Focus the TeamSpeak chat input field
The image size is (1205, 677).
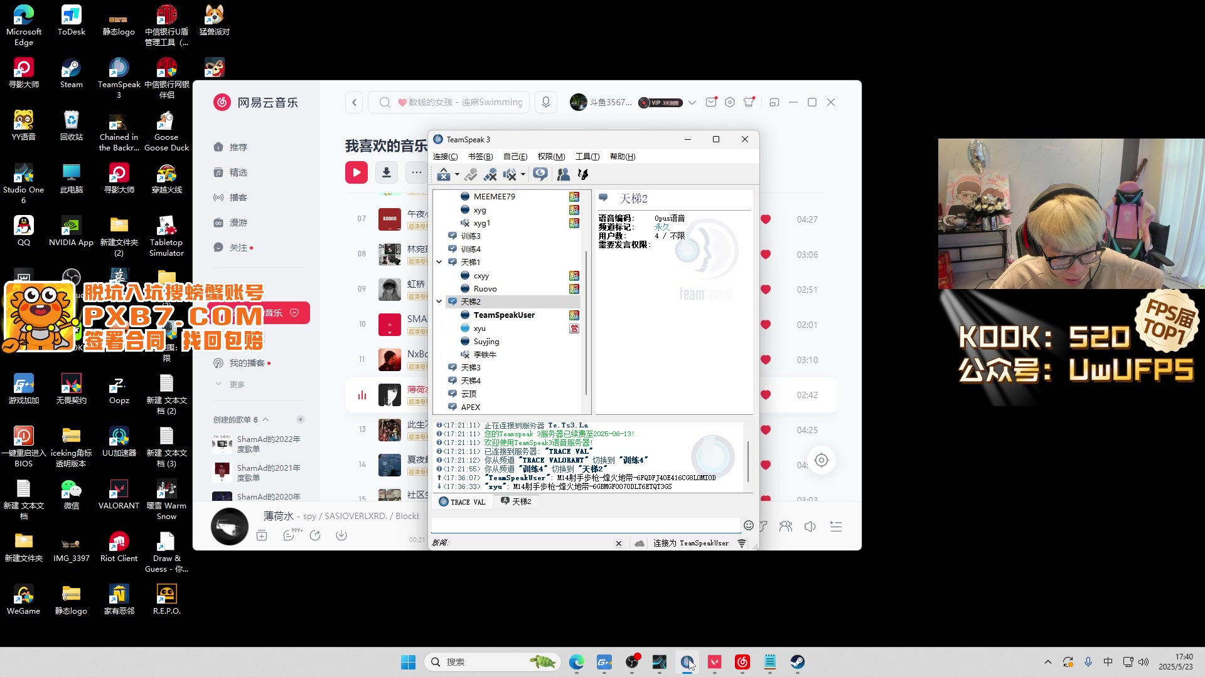click(x=586, y=525)
